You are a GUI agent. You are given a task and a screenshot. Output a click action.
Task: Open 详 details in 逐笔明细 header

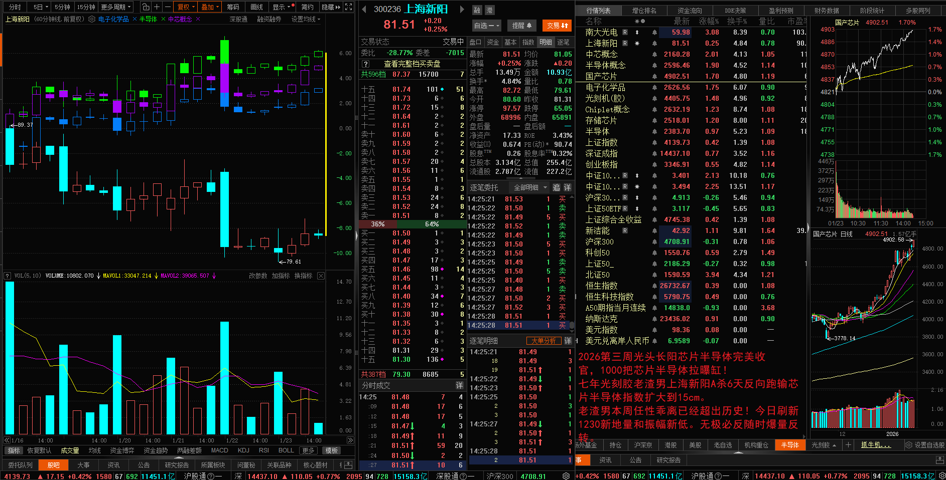click(x=568, y=341)
